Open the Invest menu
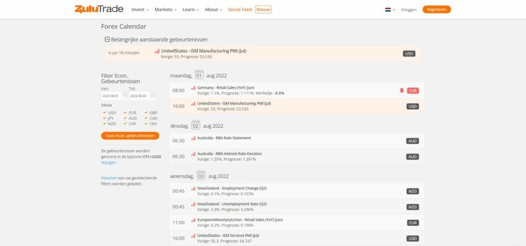Screen dimensions: 526x246 click(x=140, y=9)
